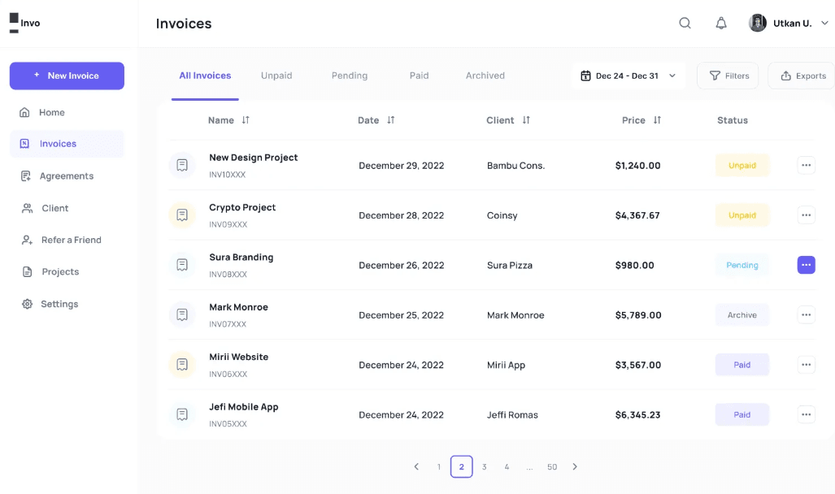Open more options for Sura Branding

(807, 265)
